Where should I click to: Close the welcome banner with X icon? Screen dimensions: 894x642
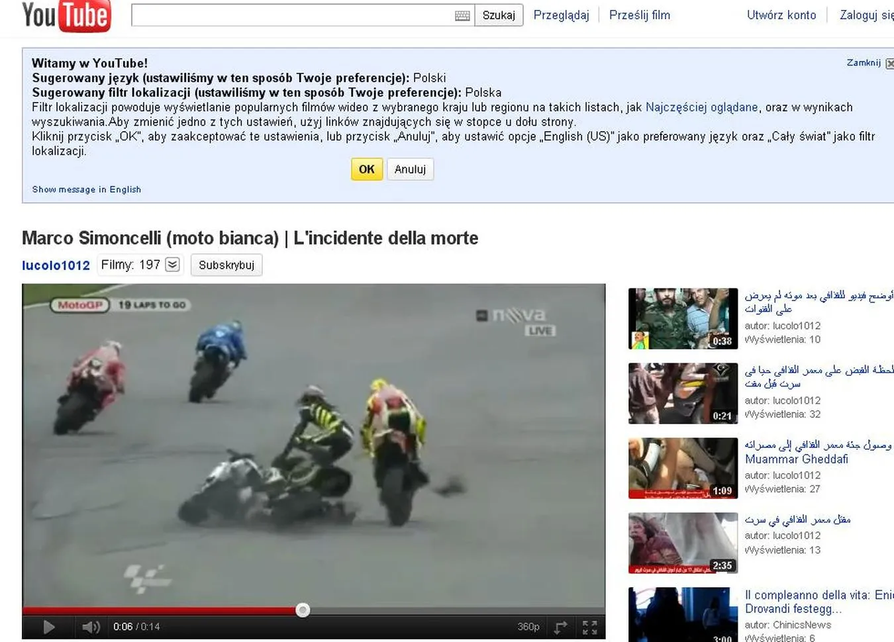(x=889, y=64)
